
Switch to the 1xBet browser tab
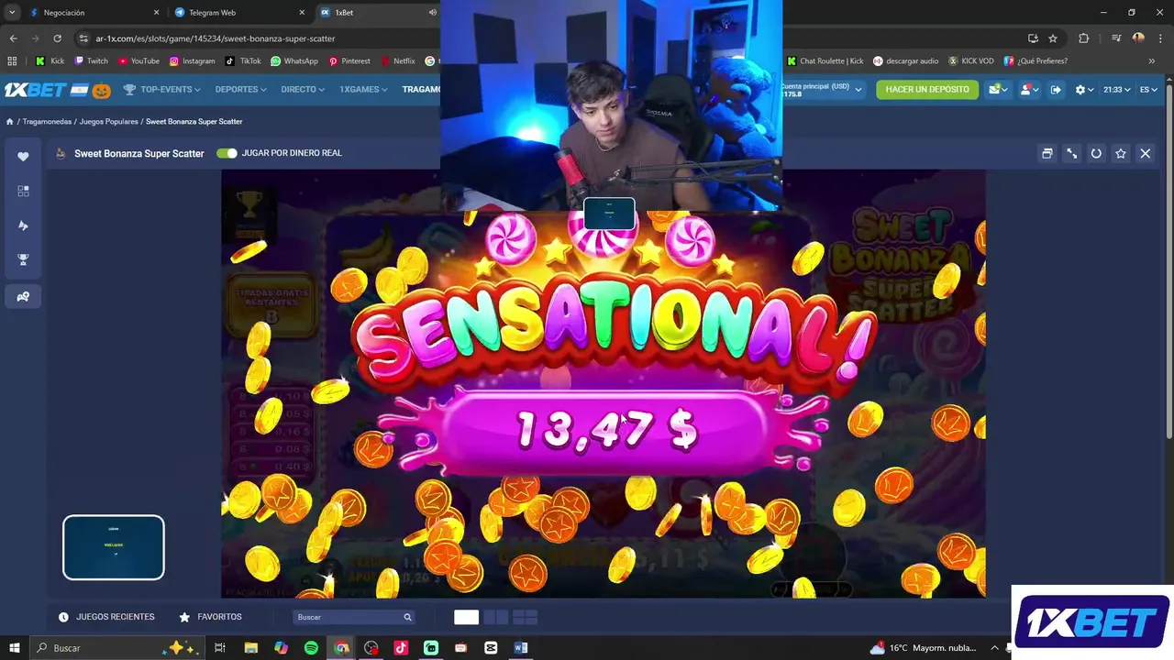click(376, 13)
